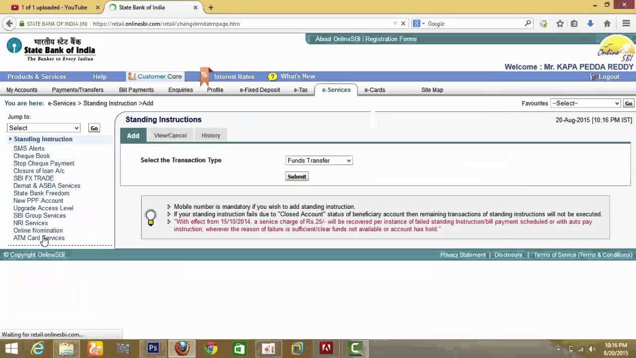Select the Standing Instruction sidebar item
Screen dimensions: 636x358
click(43, 139)
